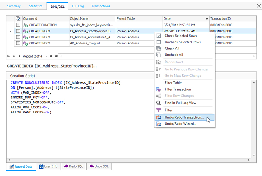Select Undo/Redo Transaction... menu item

point(184,117)
